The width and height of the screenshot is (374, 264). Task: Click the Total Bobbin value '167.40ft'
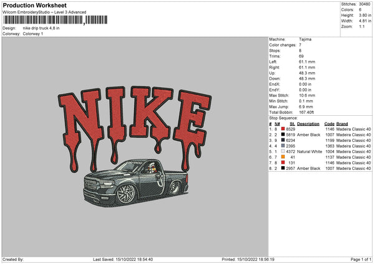[307, 112]
